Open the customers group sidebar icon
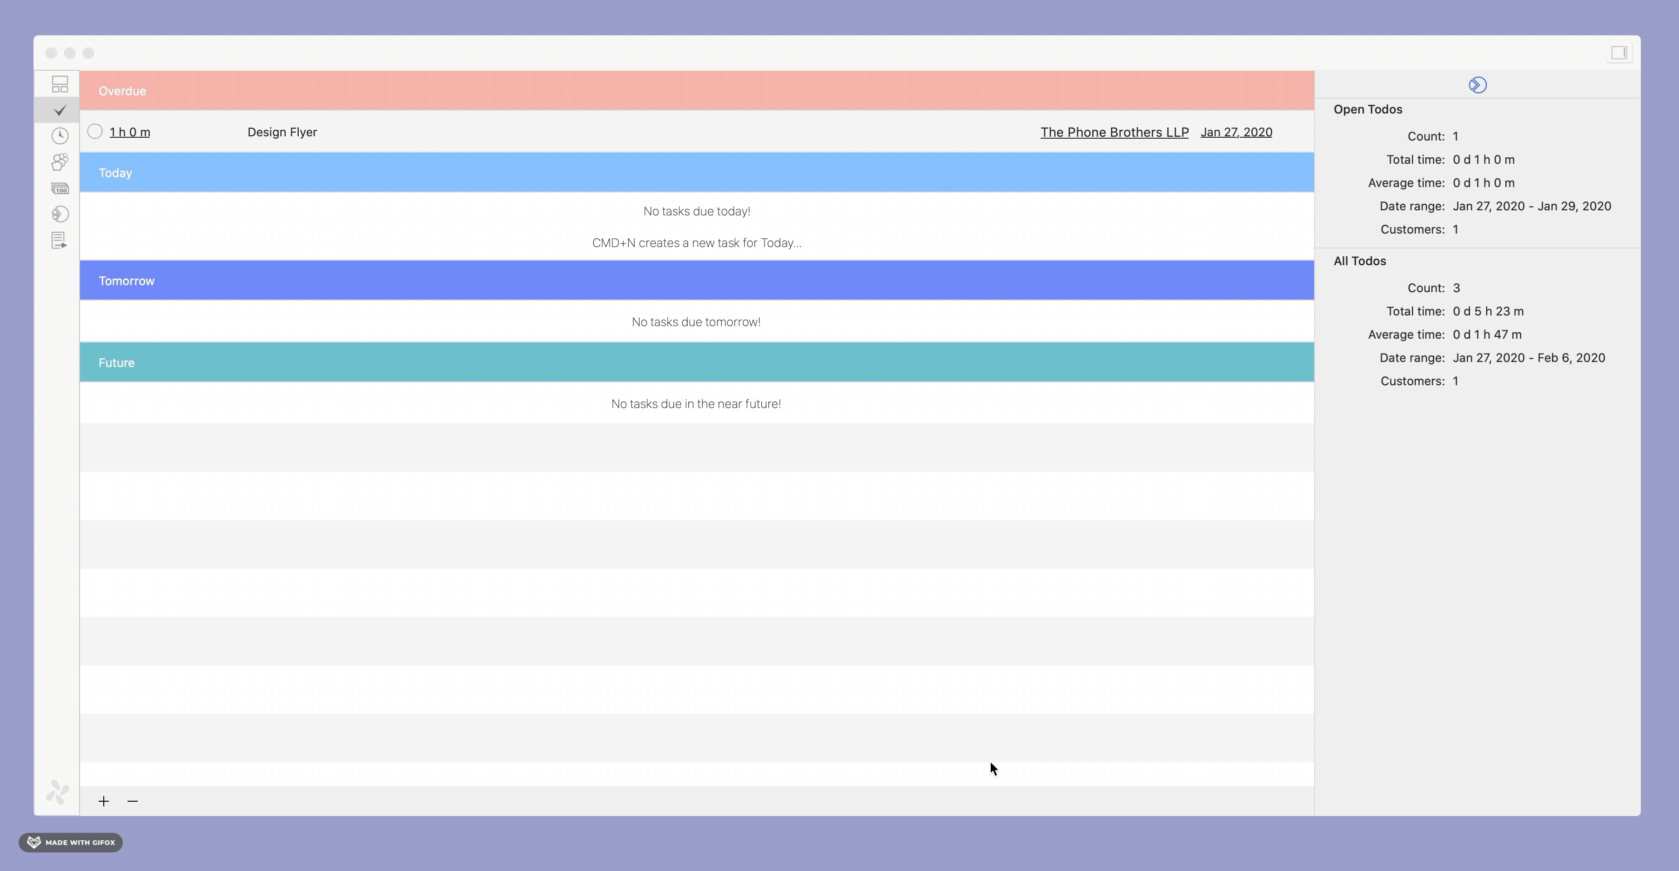 pos(60,161)
